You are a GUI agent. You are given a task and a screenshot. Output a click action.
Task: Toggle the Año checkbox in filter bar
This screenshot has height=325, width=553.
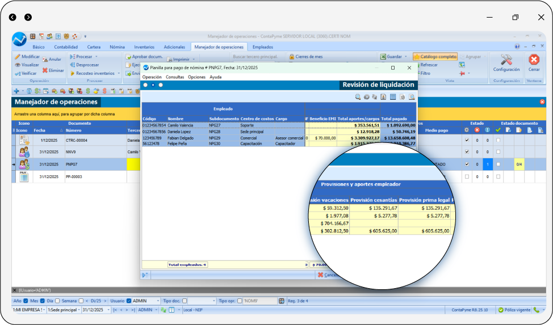click(26, 301)
